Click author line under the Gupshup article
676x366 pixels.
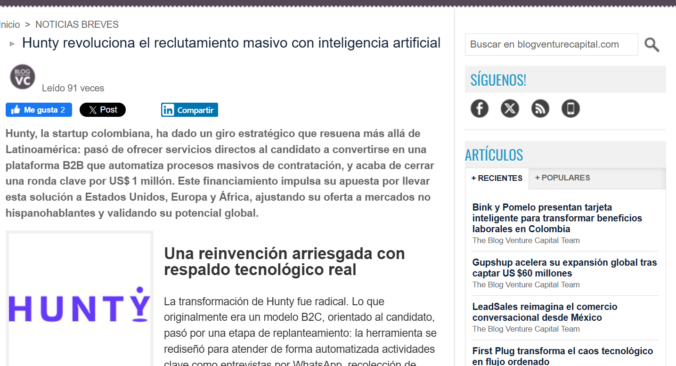(x=526, y=285)
